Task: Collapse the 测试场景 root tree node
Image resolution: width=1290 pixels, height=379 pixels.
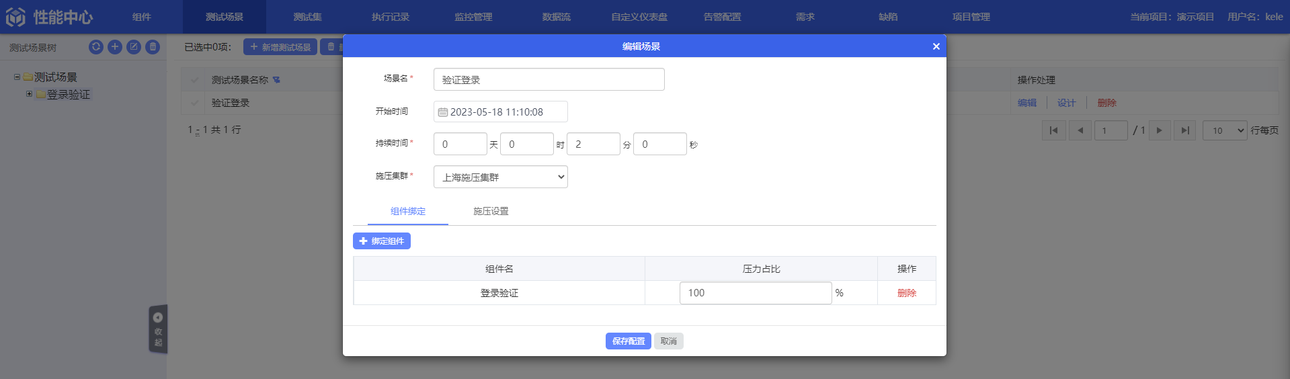Action: [x=17, y=77]
